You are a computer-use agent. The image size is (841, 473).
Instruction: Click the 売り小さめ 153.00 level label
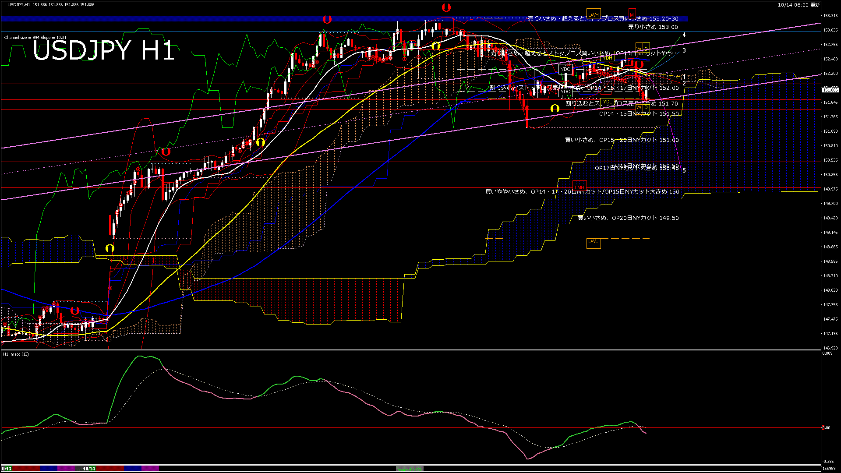click(x=653, y=27)
